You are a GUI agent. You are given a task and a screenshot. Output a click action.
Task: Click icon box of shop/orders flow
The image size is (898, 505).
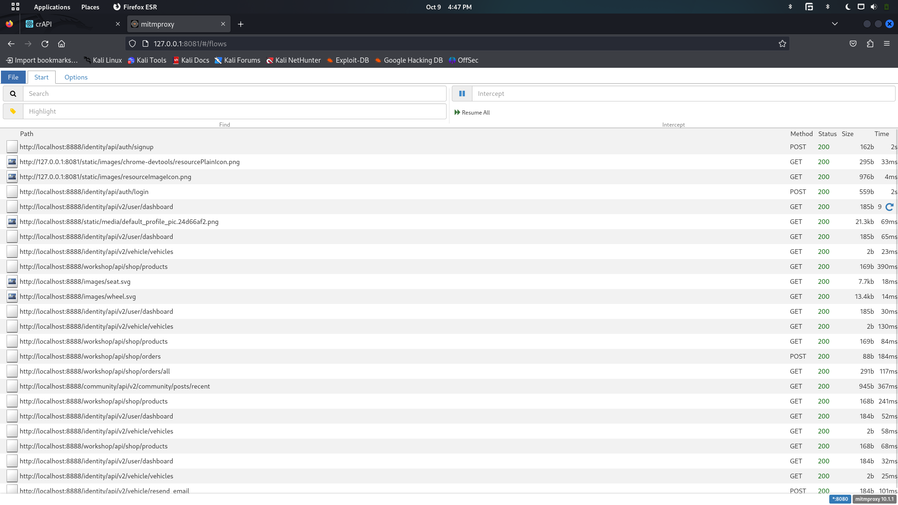[12, 356]
